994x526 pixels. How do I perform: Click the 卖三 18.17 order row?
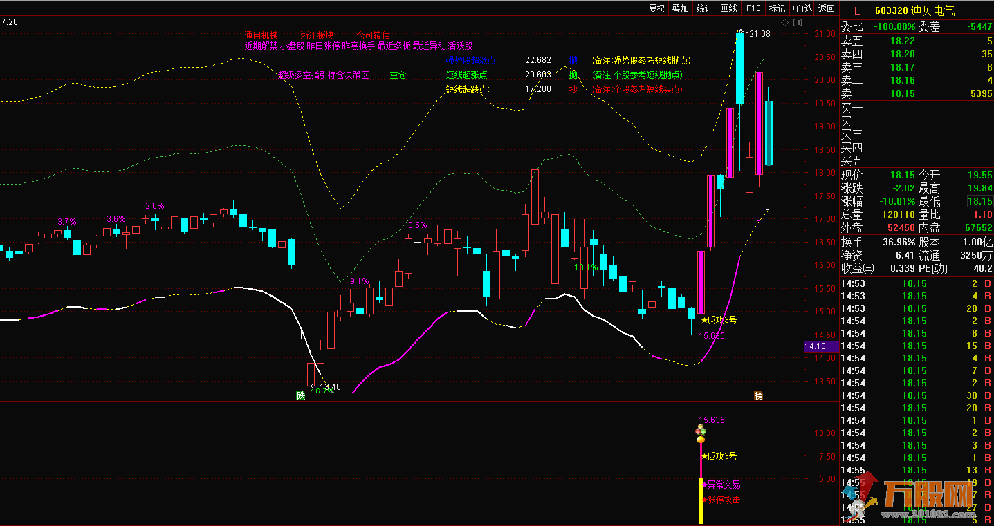coord(916,67)
